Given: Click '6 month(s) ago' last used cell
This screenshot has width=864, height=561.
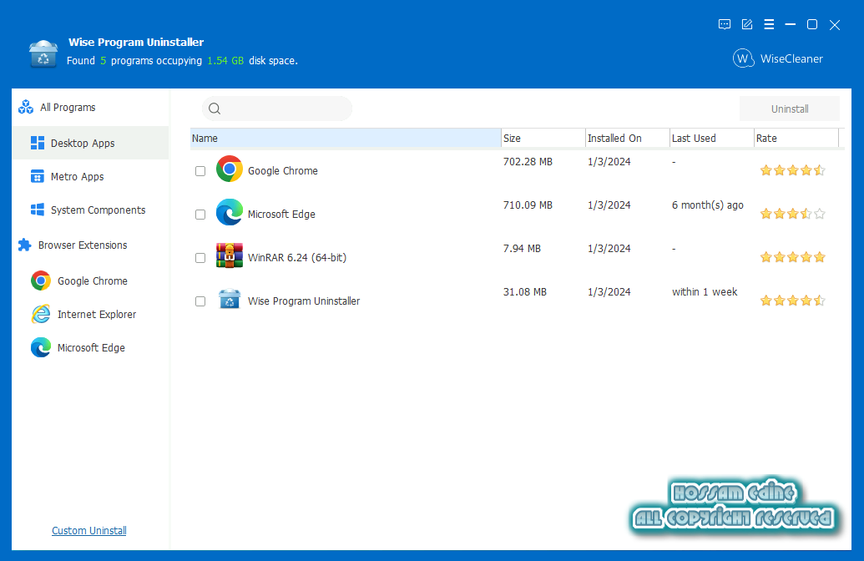Looking at the screenshot, I should (x=708, y=205).
